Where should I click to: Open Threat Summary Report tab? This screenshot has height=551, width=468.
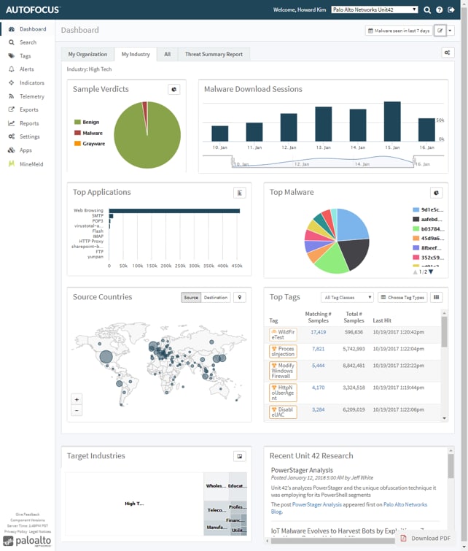tap(214, 55)
